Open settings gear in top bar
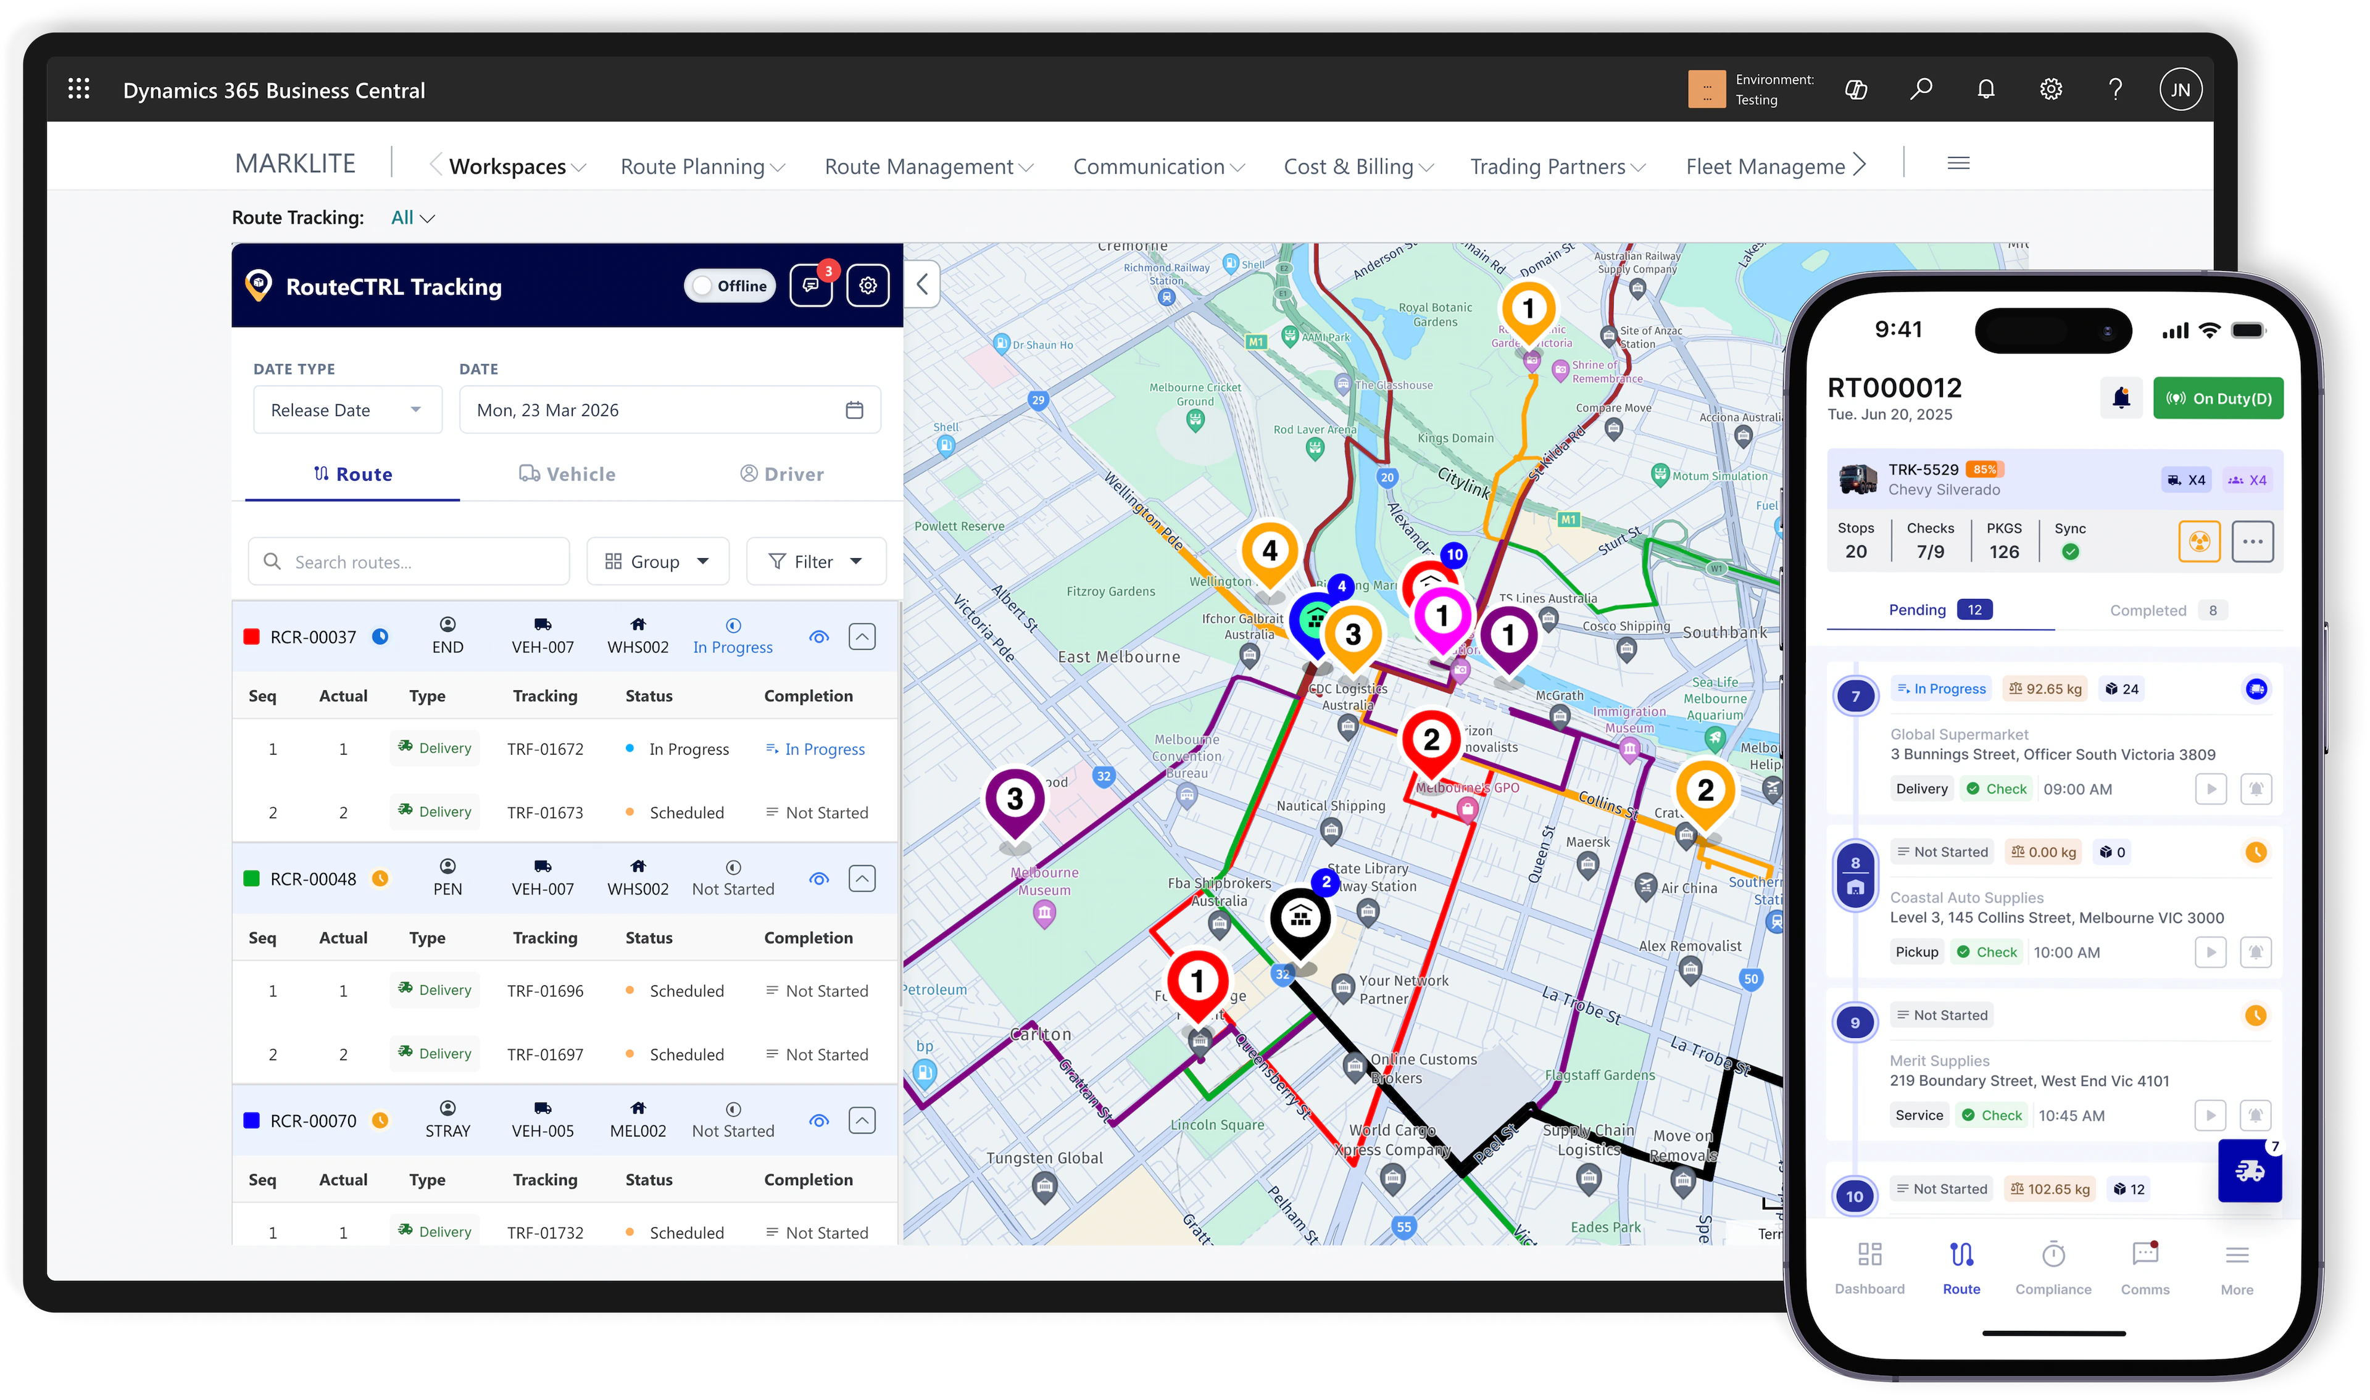Image resolution: width=2370 pixels, height=1400 pixels. point(2051,89)
